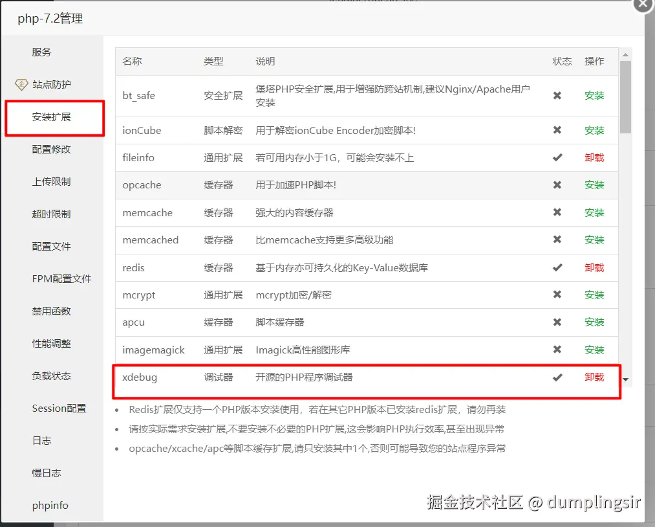Install the memcached extension

pyautogui.click(x=594, y=240)
